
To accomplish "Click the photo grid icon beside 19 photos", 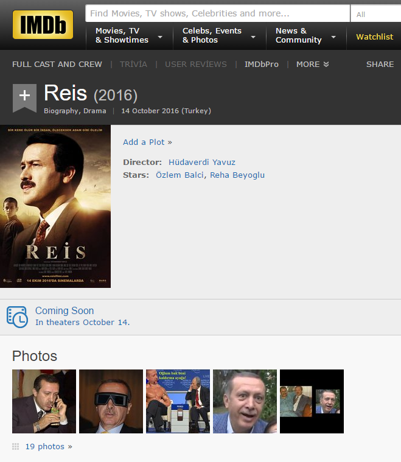I will 15,446.
